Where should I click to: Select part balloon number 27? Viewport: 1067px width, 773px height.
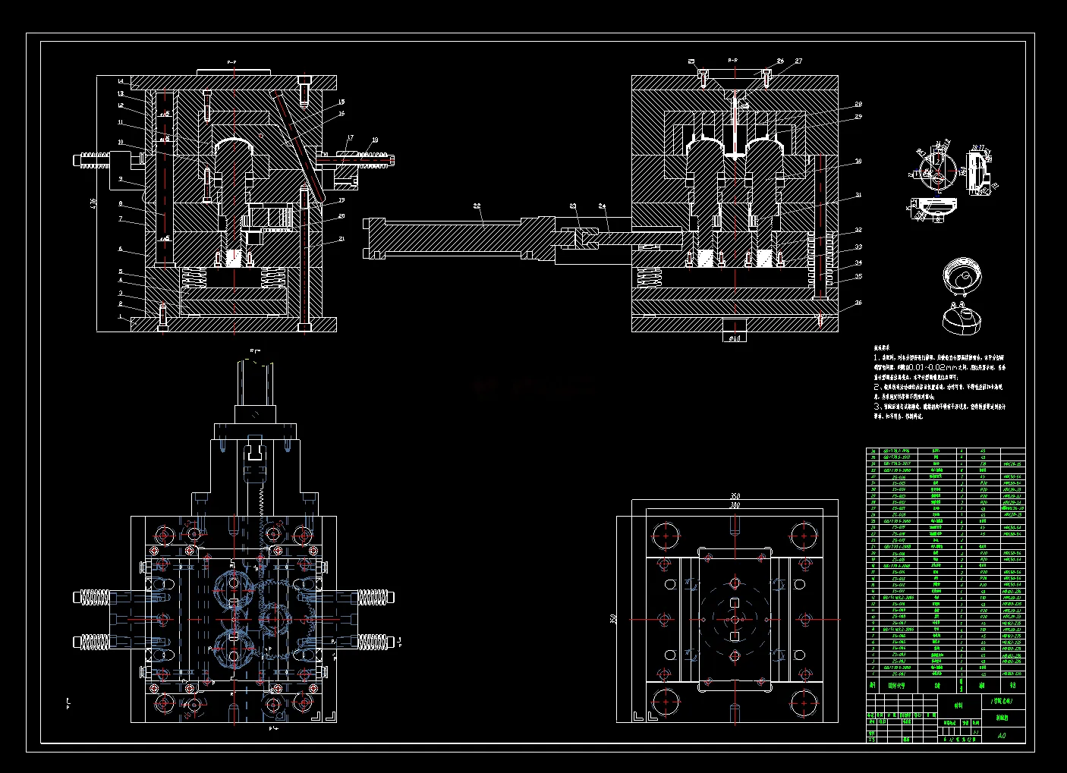[798, 61]
